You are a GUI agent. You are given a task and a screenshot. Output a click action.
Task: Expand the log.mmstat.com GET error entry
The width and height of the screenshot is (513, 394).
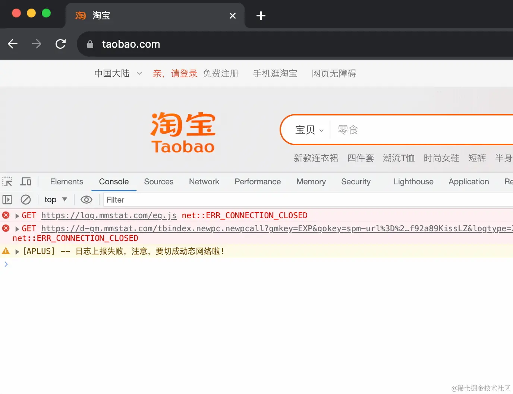coord(17,216)
